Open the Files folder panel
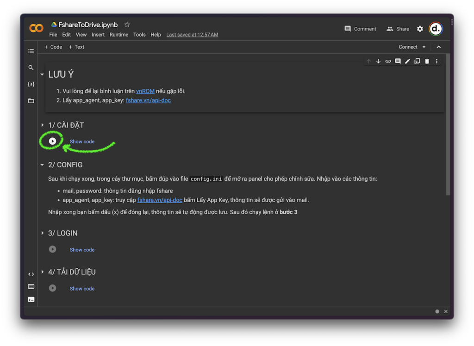This screenshot has height=346, width=474. coord(31,101)
